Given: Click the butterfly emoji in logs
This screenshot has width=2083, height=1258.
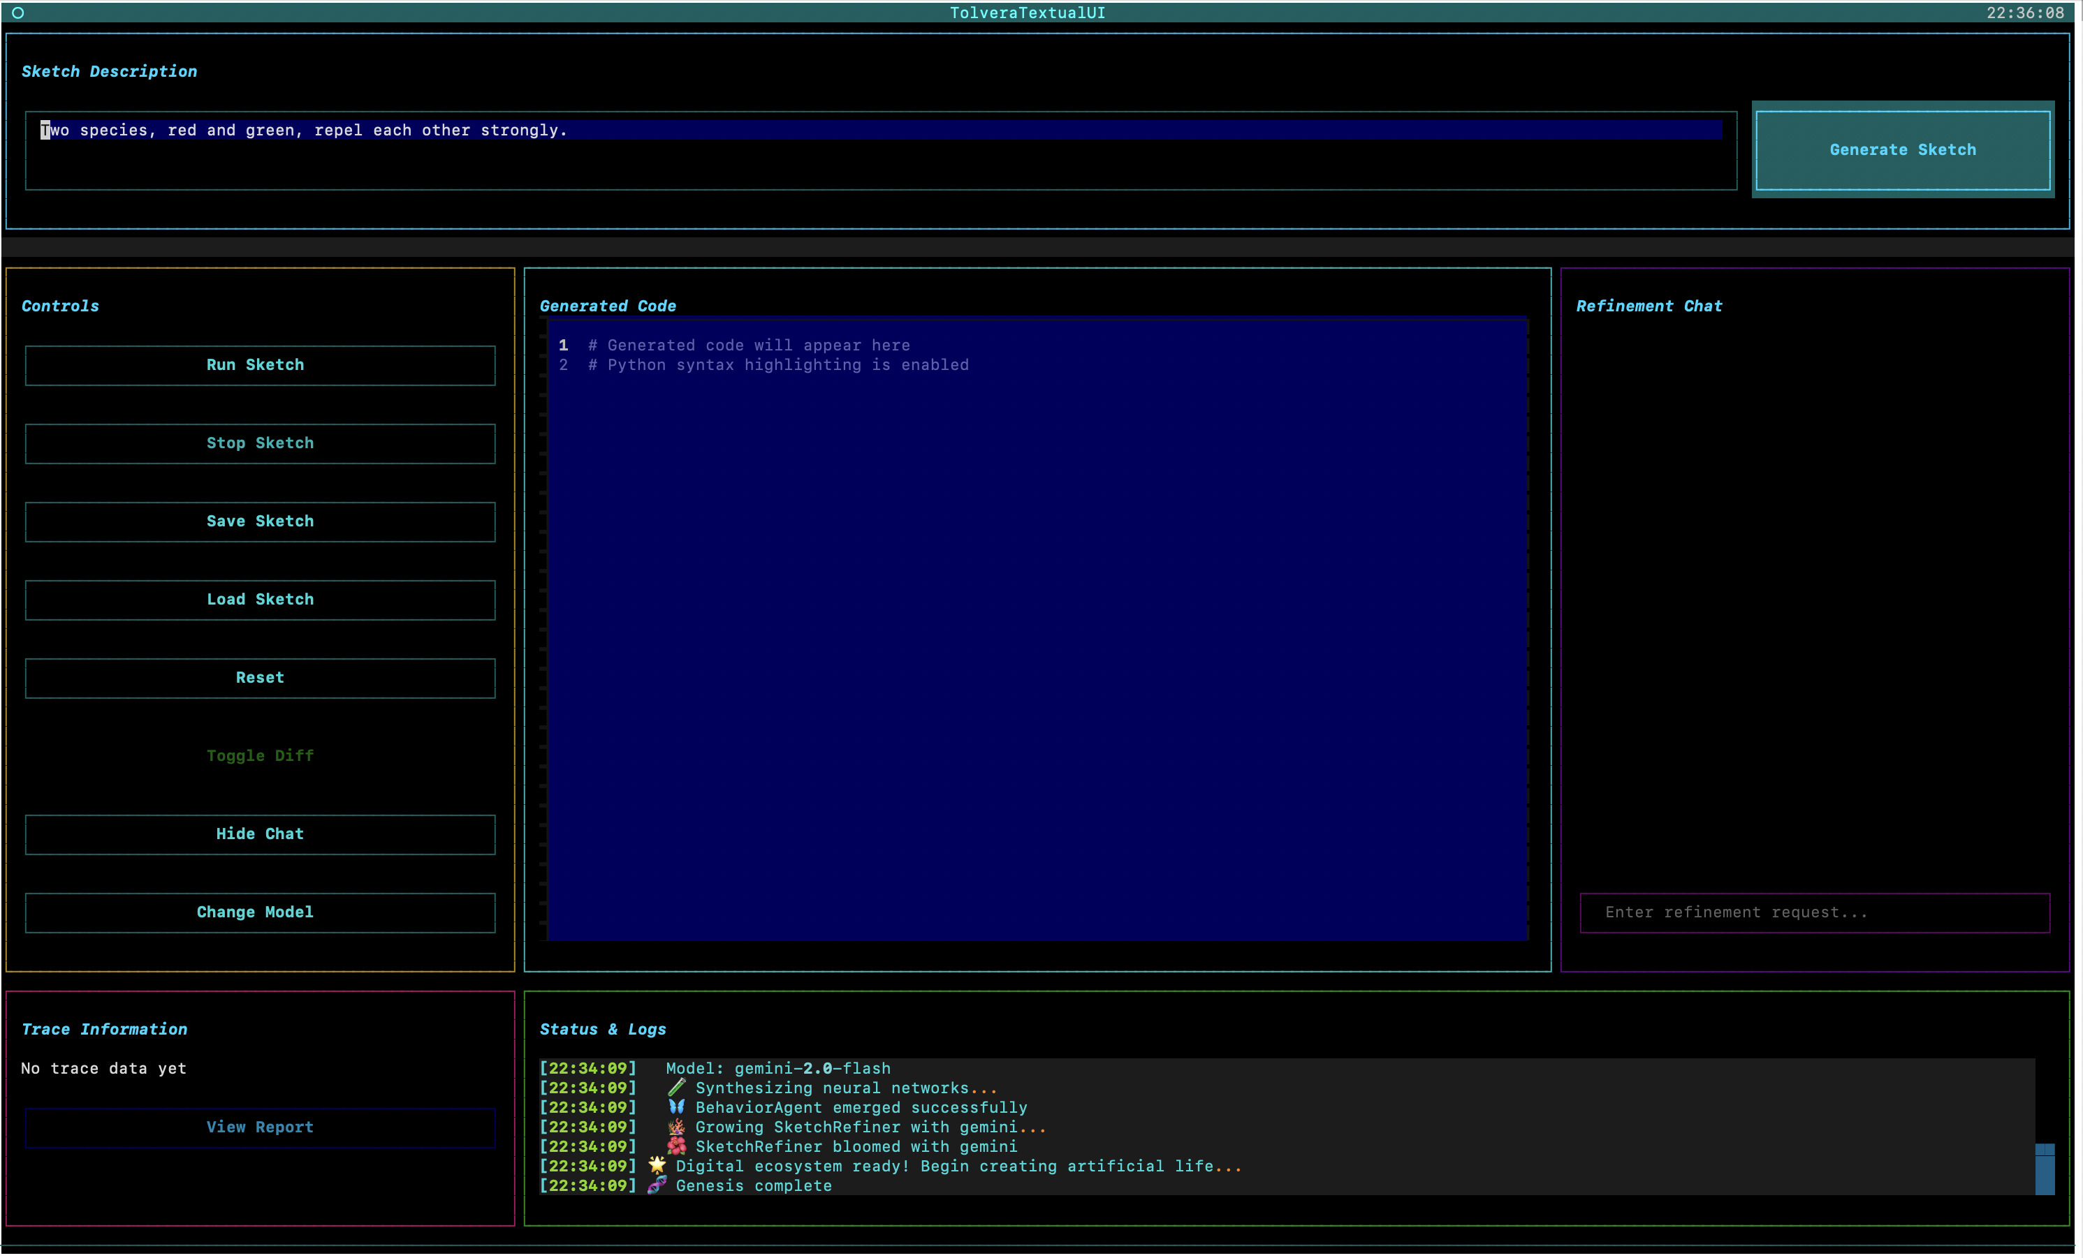Looking at the screenshot, I should click(x=676, y=1107).
